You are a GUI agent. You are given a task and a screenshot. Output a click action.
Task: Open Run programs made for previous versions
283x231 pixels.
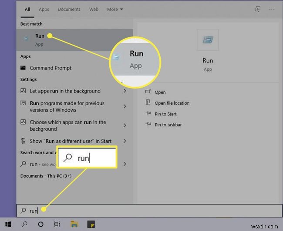pos(67,106)
